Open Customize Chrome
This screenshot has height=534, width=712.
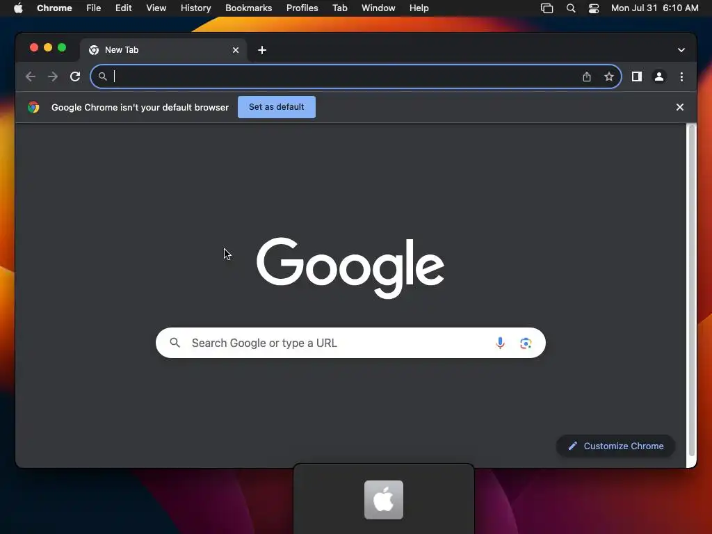(x=616, y=446)
